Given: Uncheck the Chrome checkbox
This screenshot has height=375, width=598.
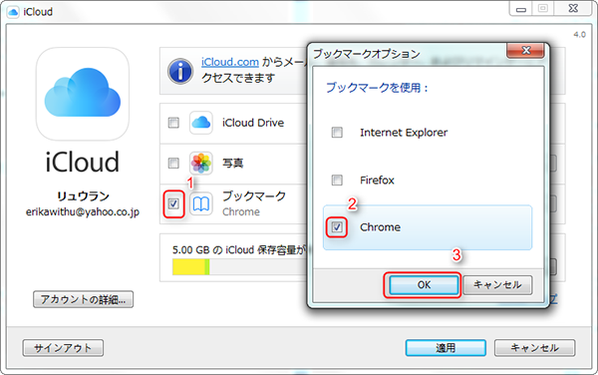Looking at the screenshot, I should coord(337,227).
